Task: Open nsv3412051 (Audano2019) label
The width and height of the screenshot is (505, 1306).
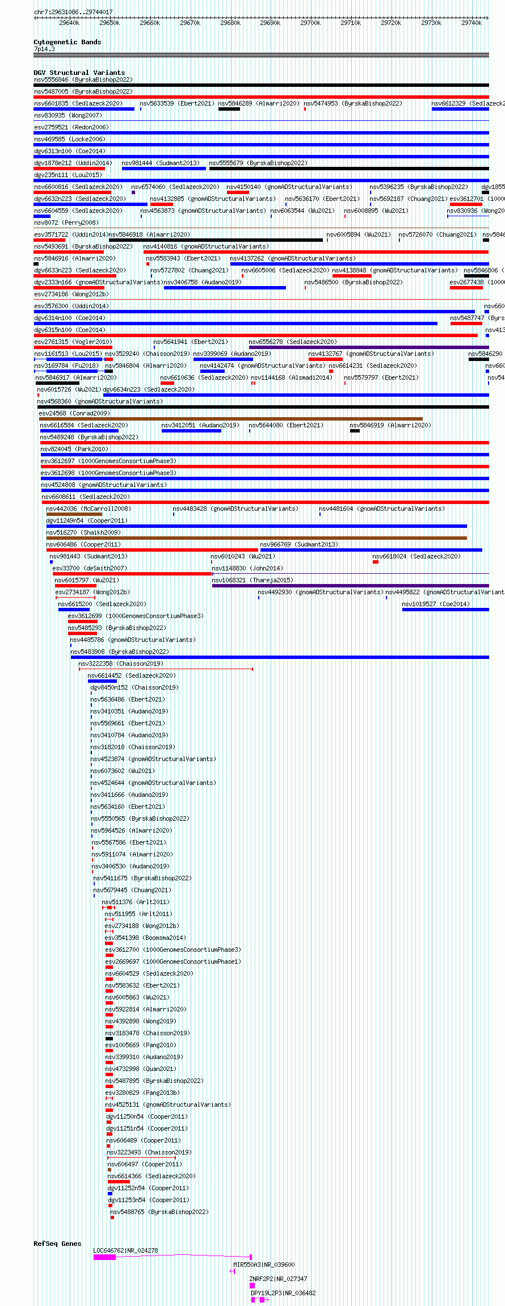Action: pyautogui.click(x=200, y=425)
